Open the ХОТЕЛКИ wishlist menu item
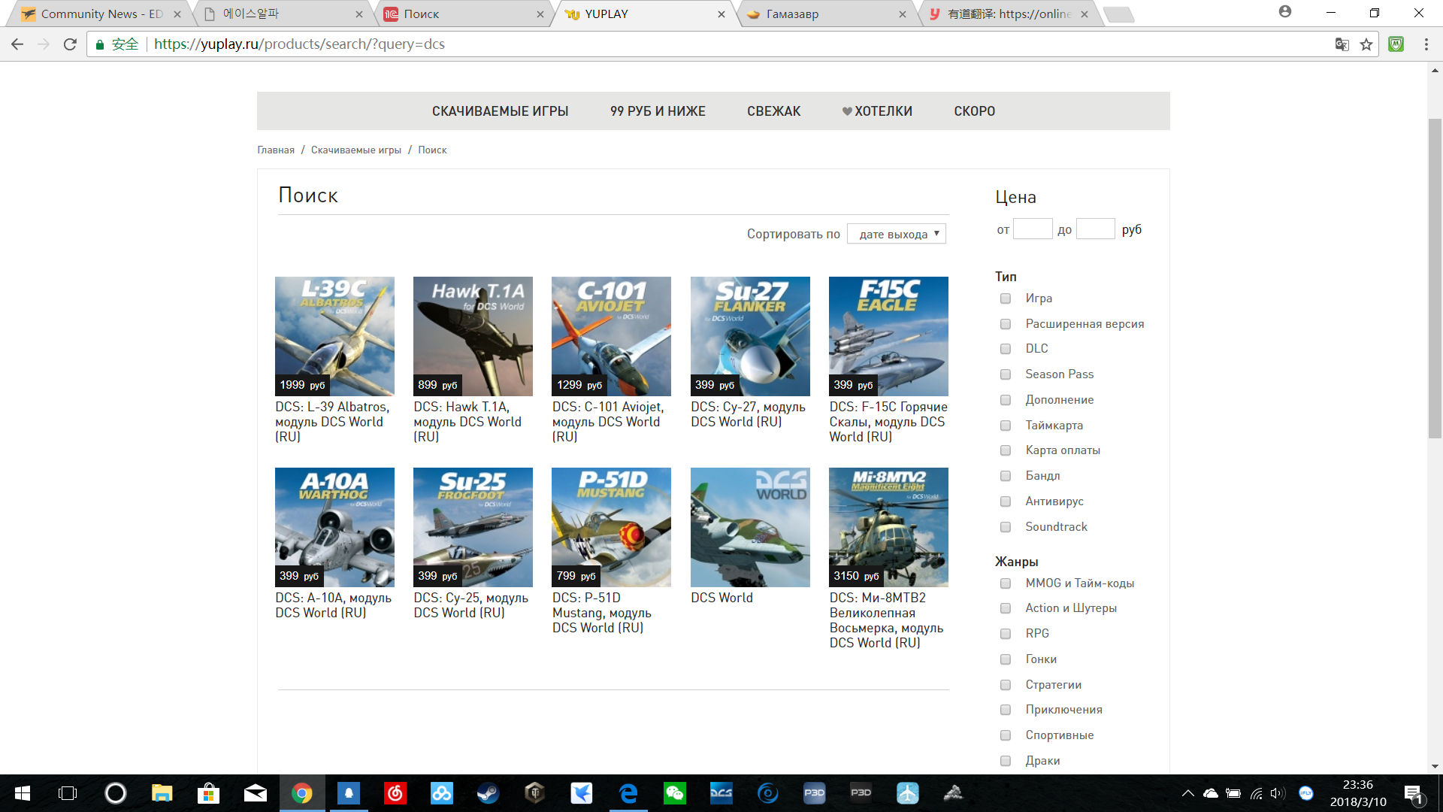Image resolution: width=1443 pixels, height=812 pixels. tap(877, 111)
